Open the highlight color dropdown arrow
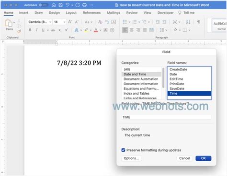Viewport: 227px width, 176px height. pos(91,30)
